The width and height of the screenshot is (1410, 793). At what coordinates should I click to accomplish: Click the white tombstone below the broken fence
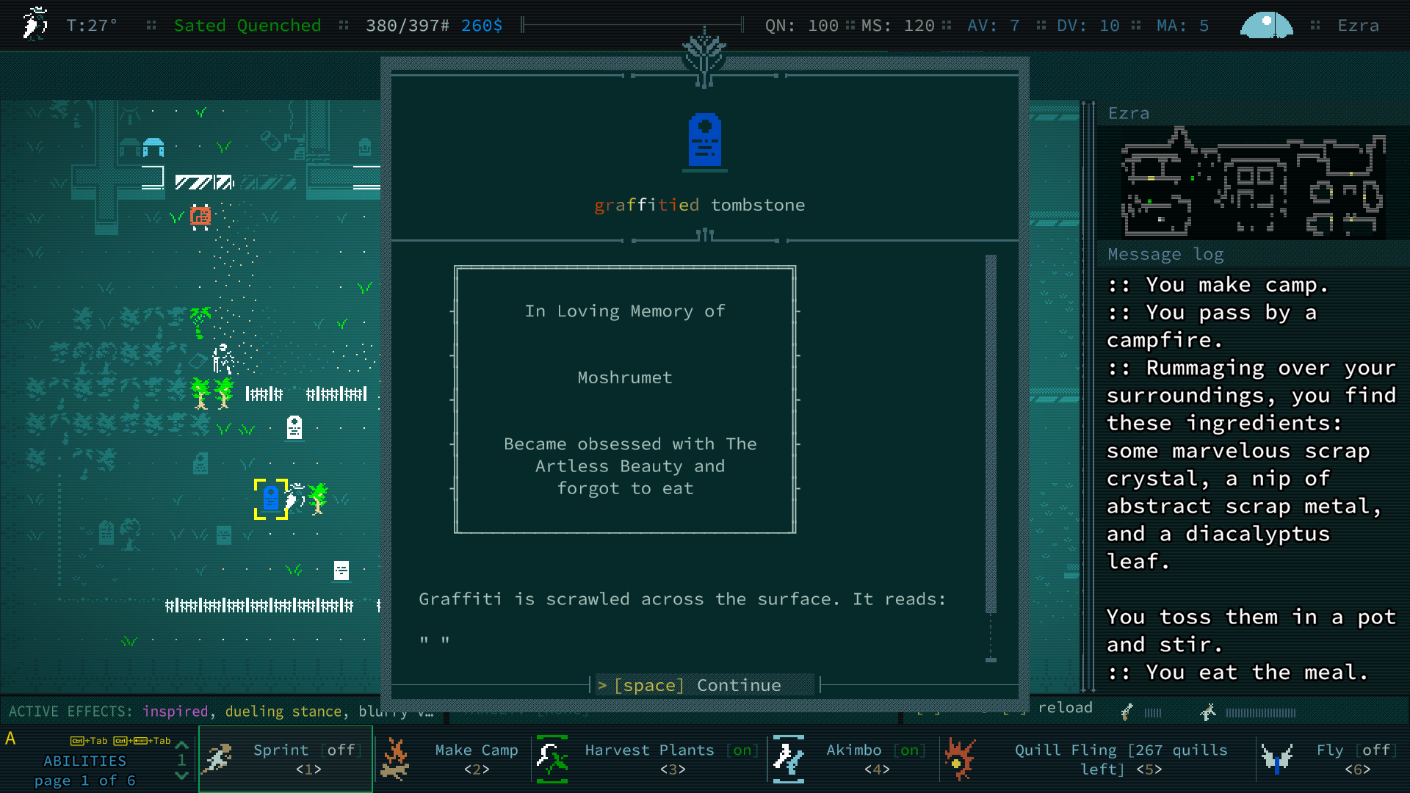click(294, 427)
